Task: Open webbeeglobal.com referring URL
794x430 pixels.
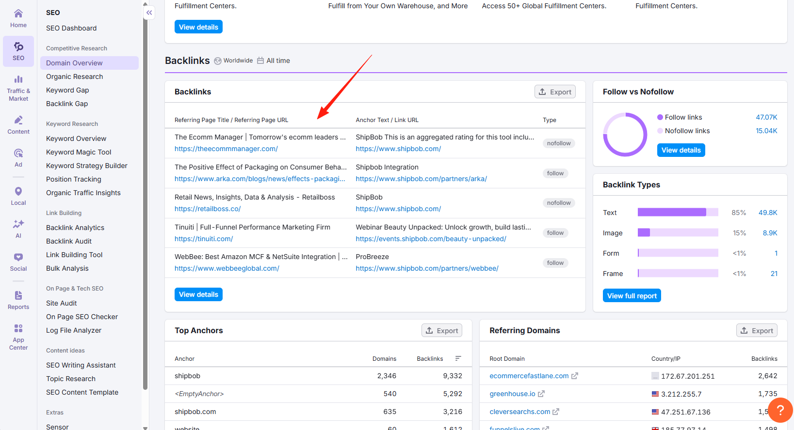Action: 227,268
